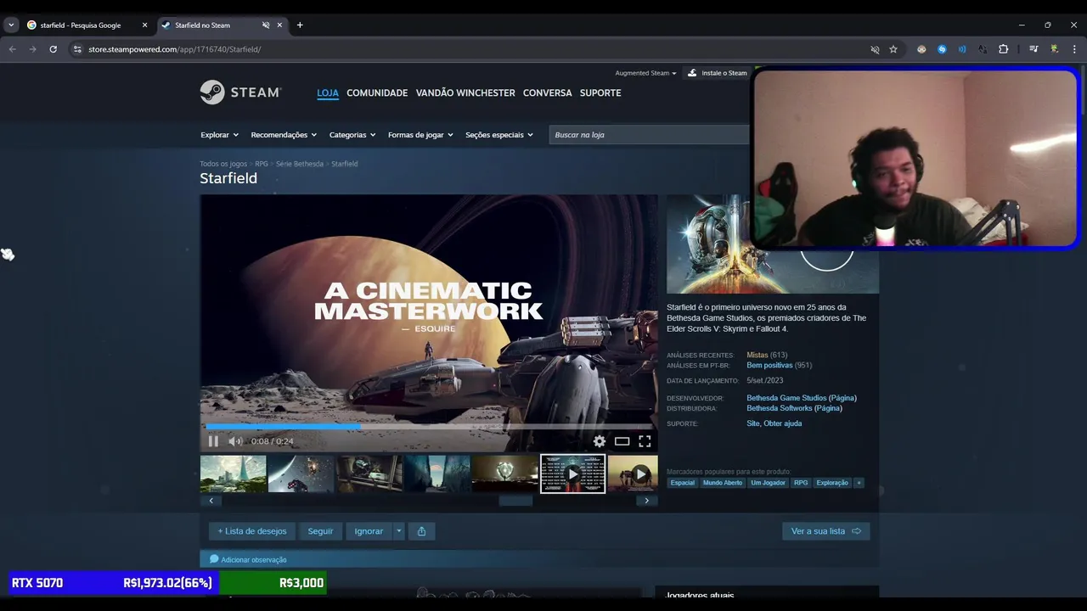Open the SUPORTE menu item

600,92
